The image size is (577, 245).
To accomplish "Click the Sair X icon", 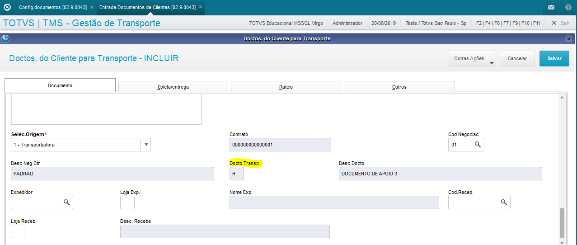I will click(x=554, y=23).
